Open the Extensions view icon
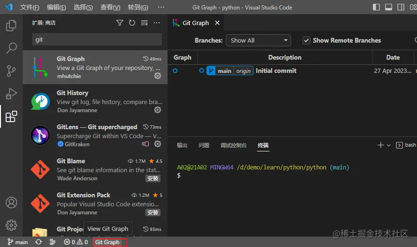417x247 pixels. tap(11, 116)
